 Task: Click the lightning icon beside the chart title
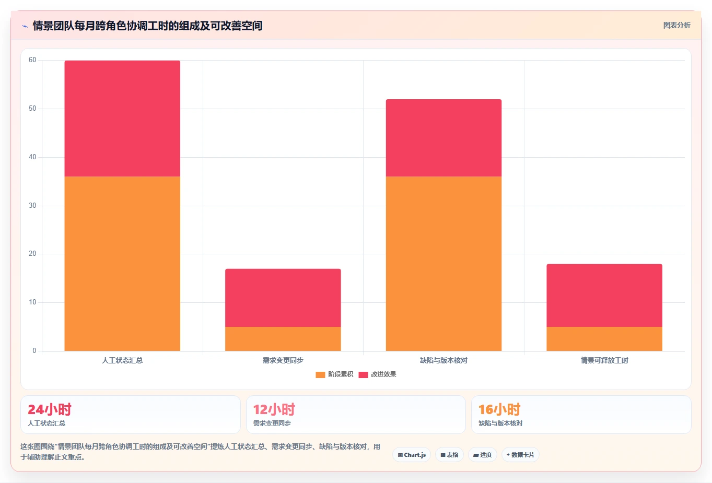pos(25,26)
